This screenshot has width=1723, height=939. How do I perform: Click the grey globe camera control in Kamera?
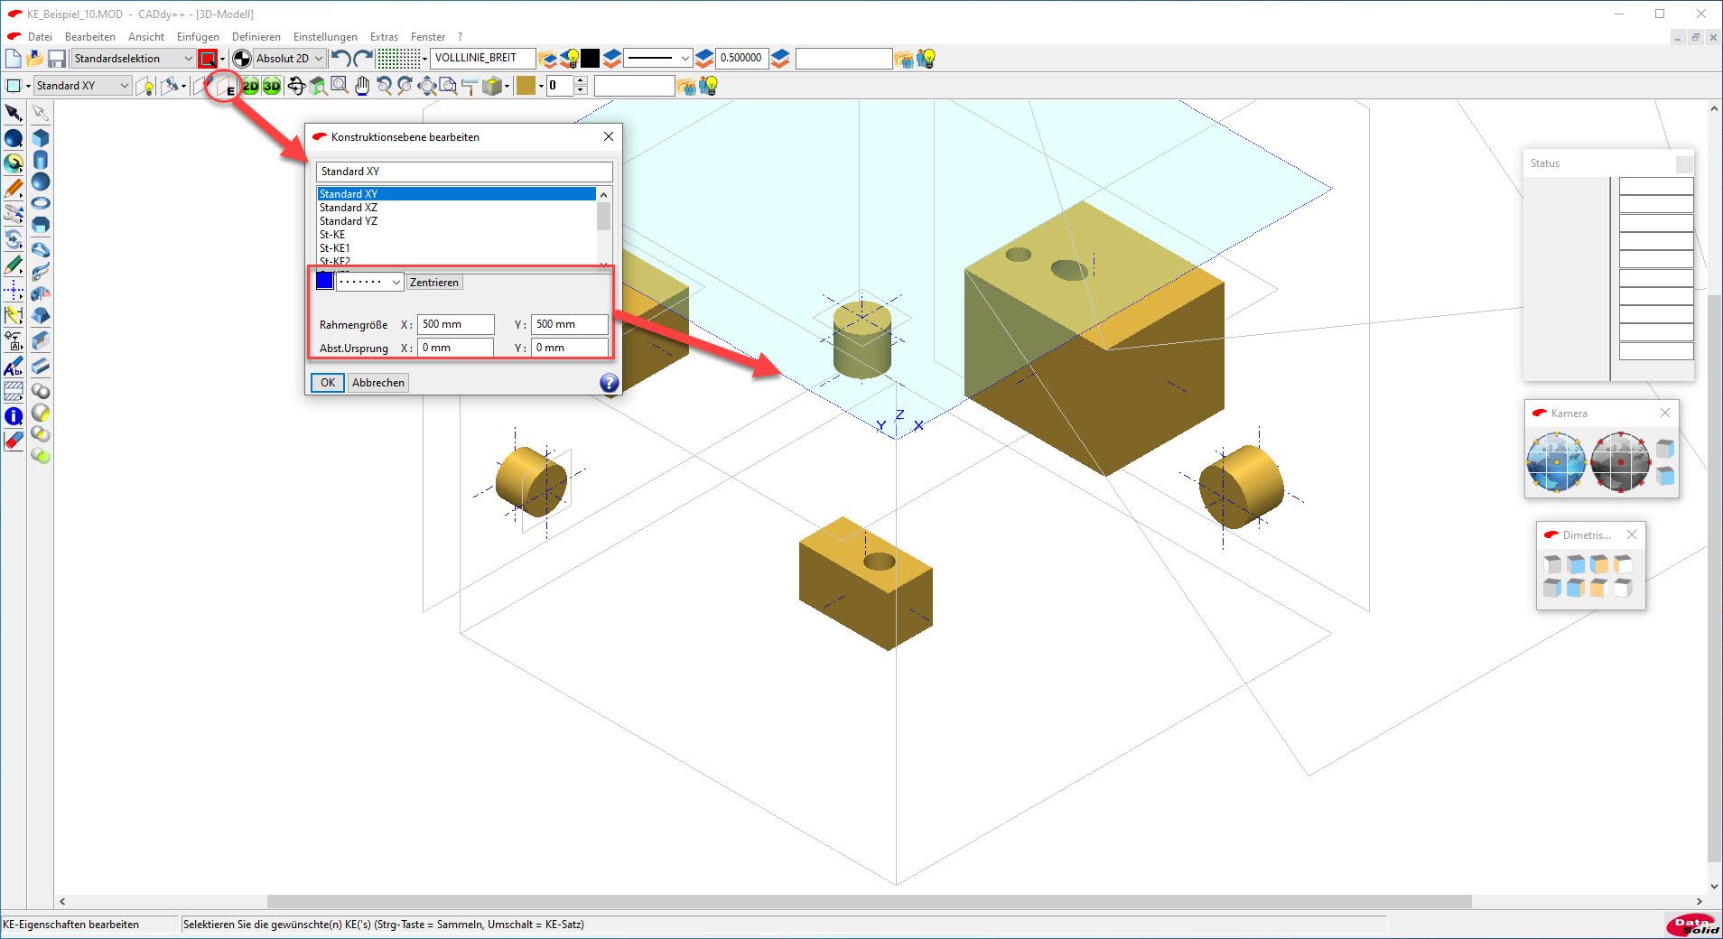(1620, 461)
